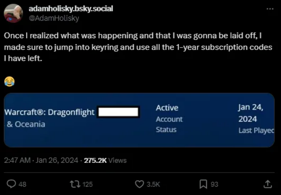View the 275.2K Views analytics
The image size is (281, 195).
[x=105, y=160]
